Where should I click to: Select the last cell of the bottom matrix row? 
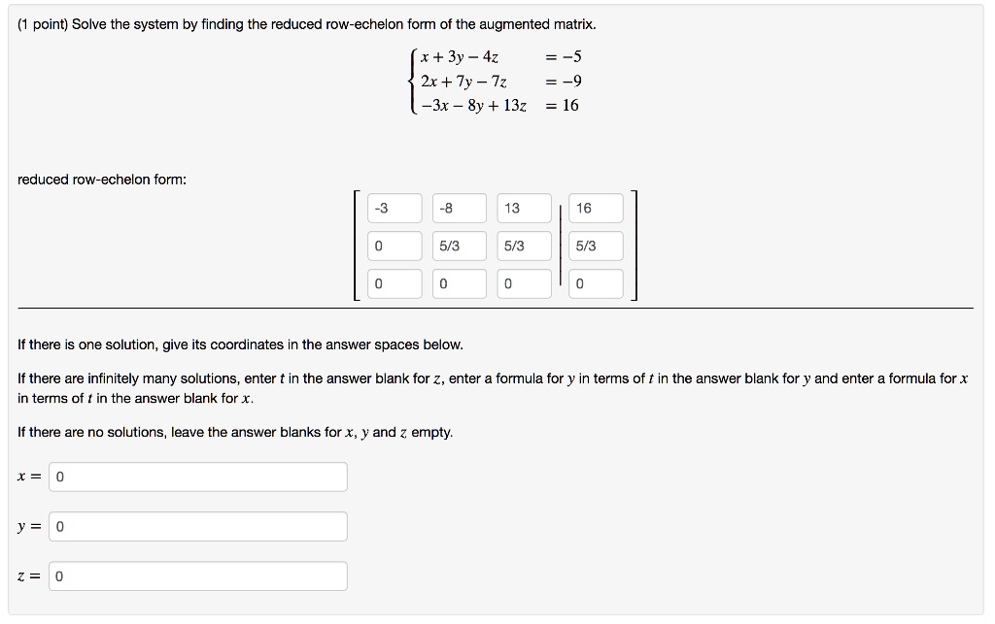(x=595, y=283)
